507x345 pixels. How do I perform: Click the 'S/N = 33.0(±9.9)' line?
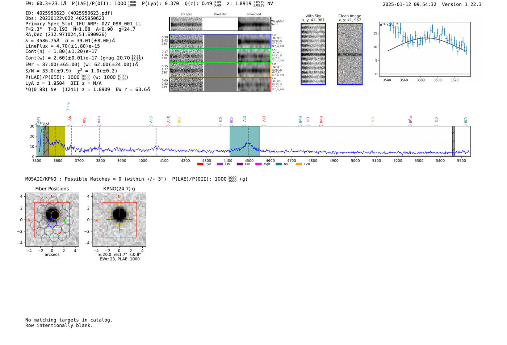pyautogui.click(x=48, y=71)
